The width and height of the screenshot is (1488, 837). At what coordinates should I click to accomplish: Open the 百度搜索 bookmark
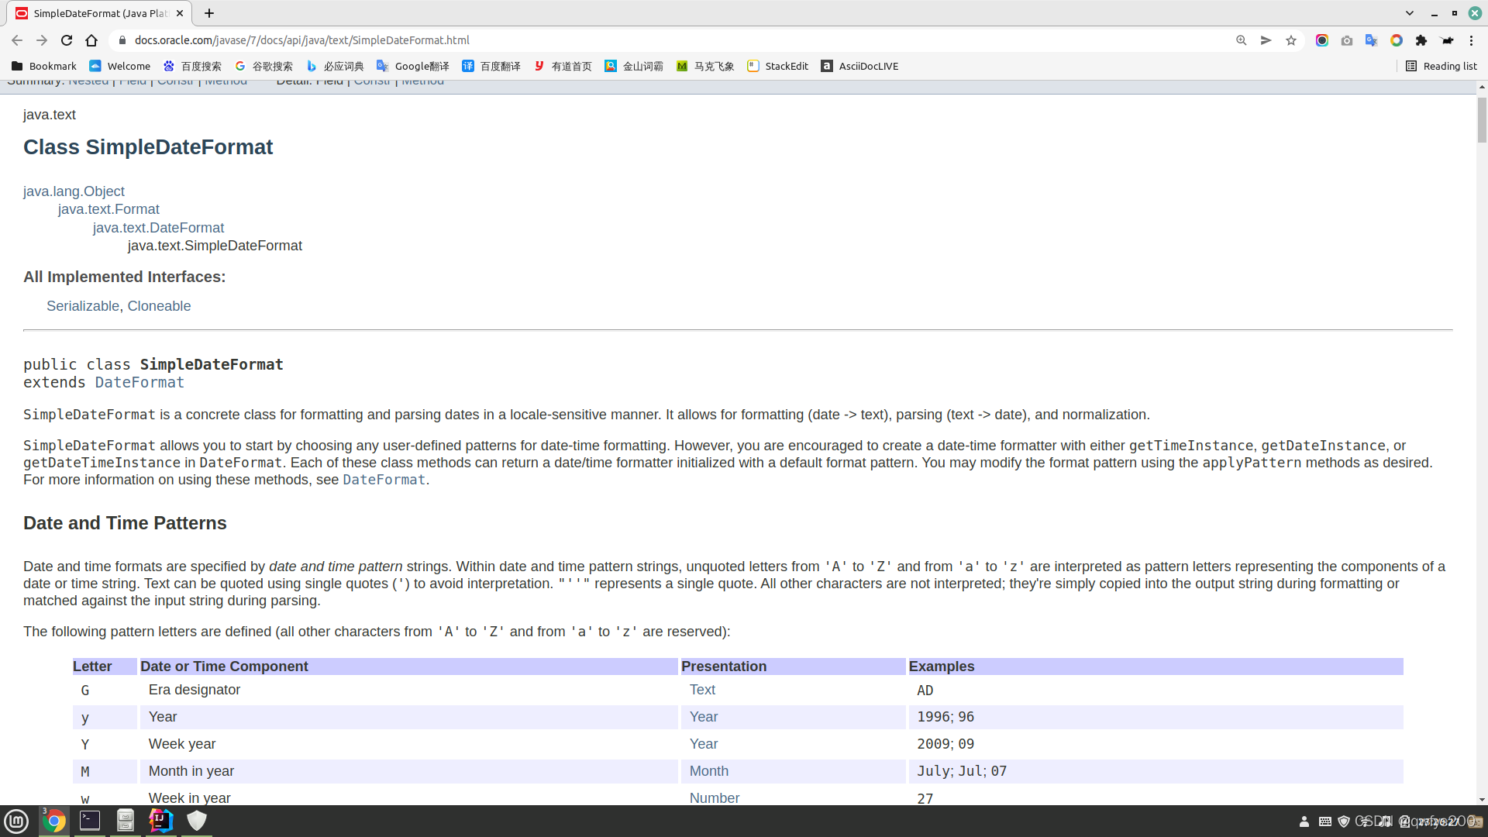pos(193,65)
